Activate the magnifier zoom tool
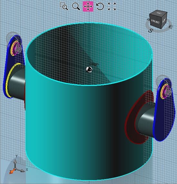 [76, 6]
